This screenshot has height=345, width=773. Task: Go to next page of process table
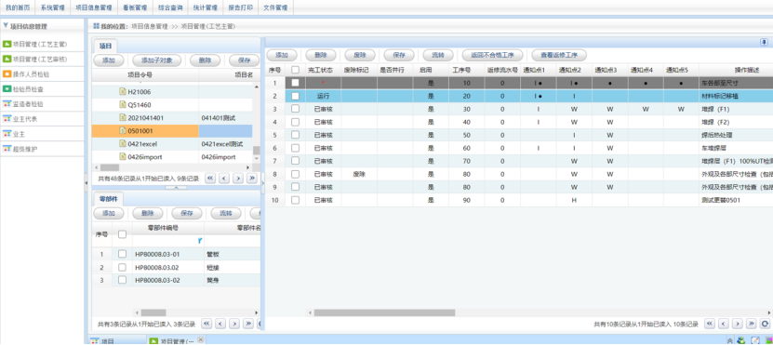pos(737,324)
